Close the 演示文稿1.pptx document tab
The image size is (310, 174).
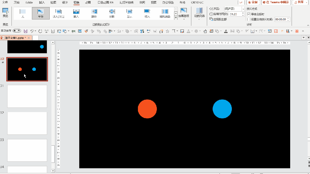point(29,38)
